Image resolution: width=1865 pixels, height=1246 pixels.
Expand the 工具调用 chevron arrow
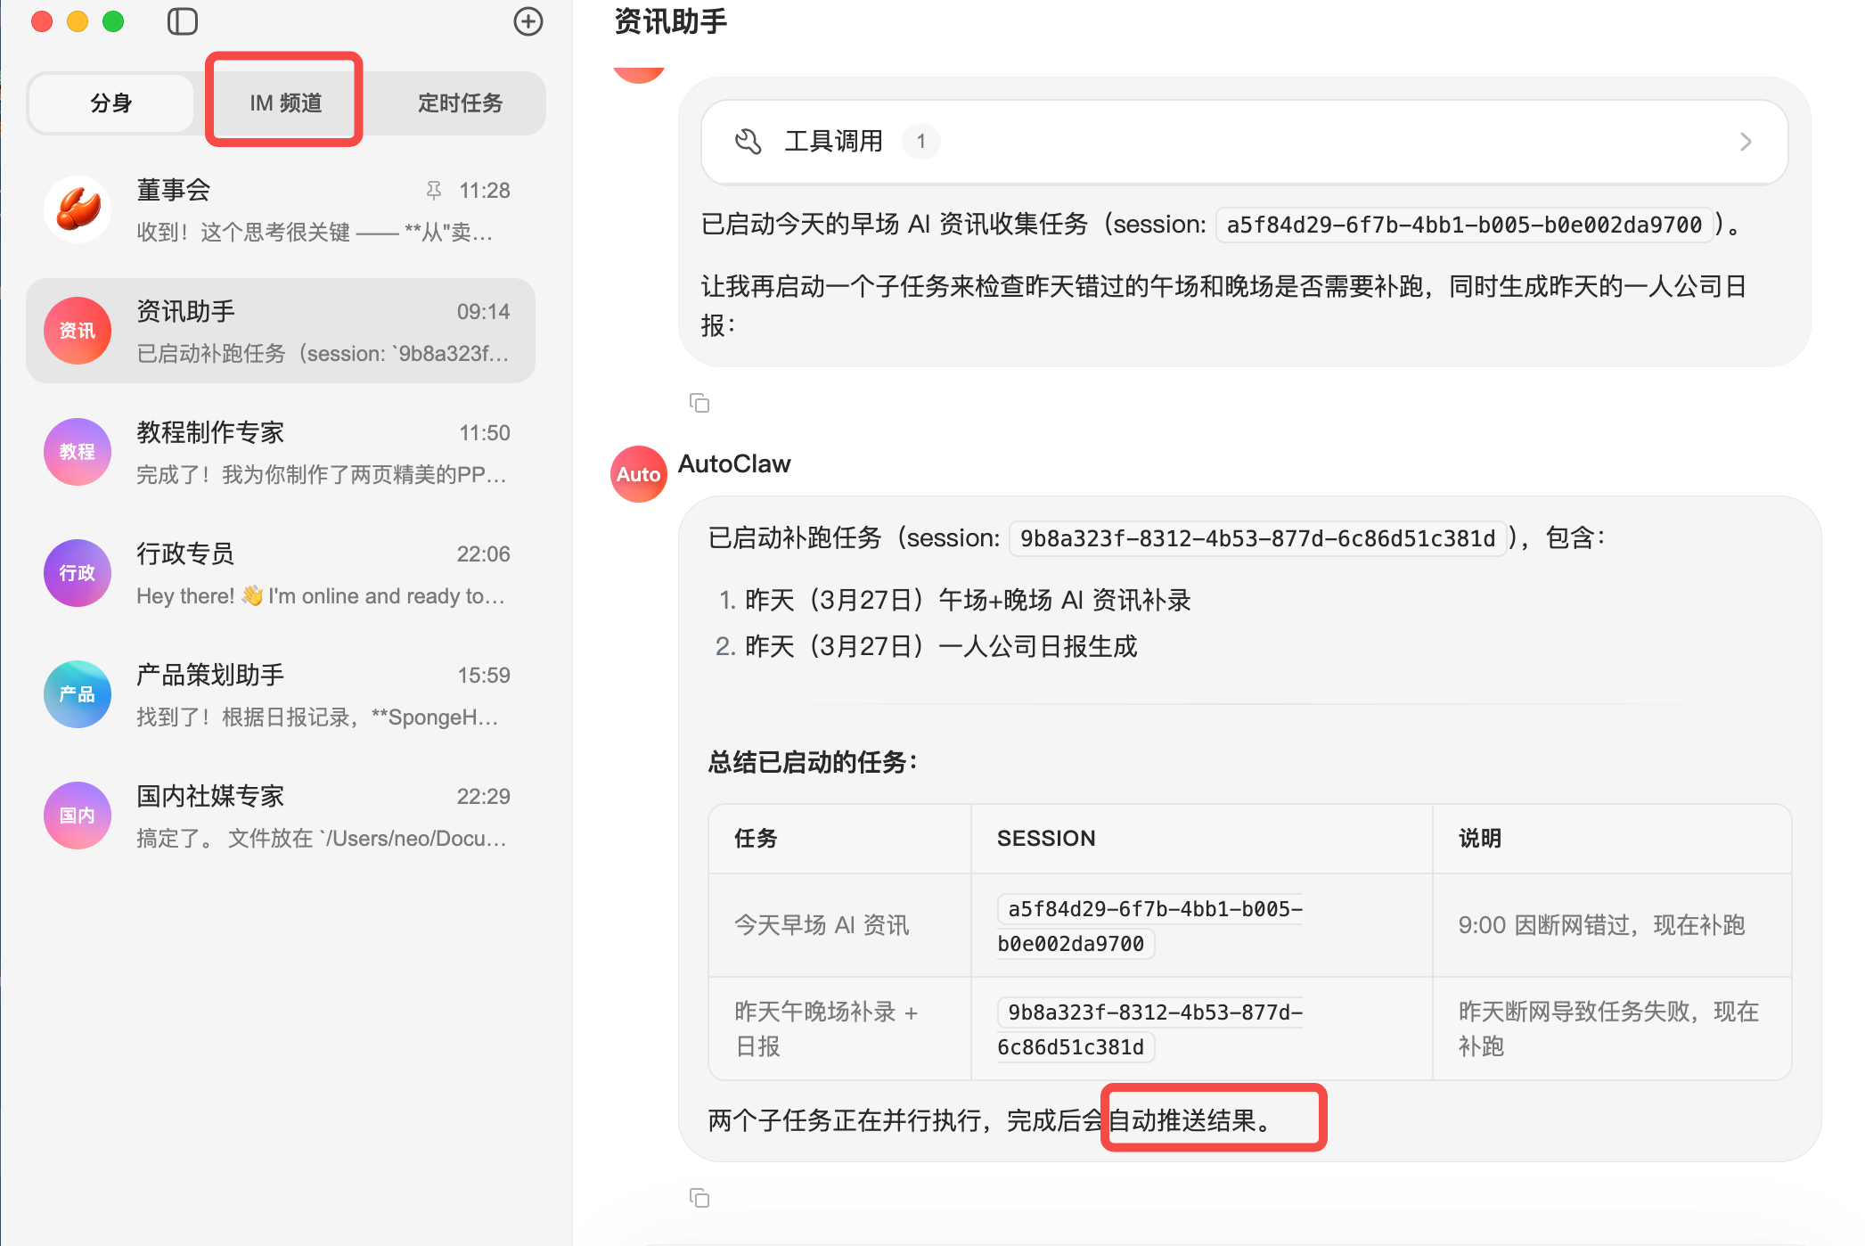click(1746, 142)
